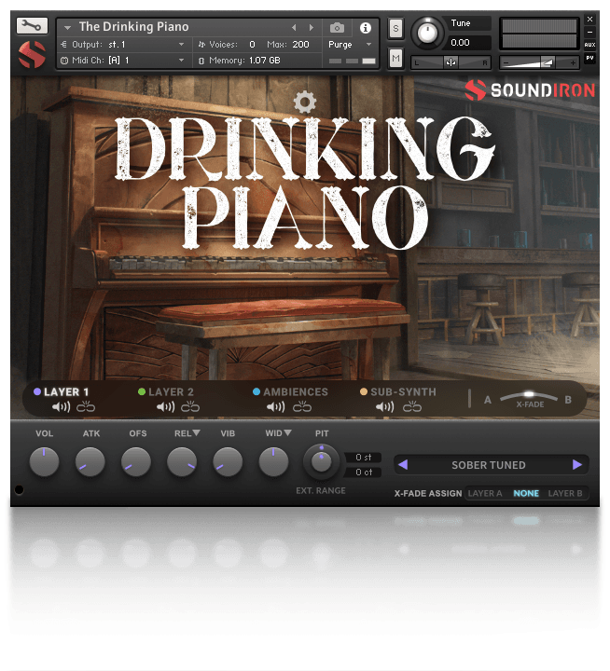Viewport: 610px width, 671px height.
Task: Select next preset with right purple arrow
Action: point(577,464)
